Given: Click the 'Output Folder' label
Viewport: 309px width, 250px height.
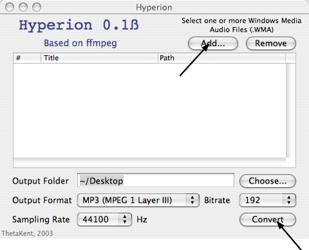Looking at the screenshot, I should pyautogui.click(x=41, y=181).
